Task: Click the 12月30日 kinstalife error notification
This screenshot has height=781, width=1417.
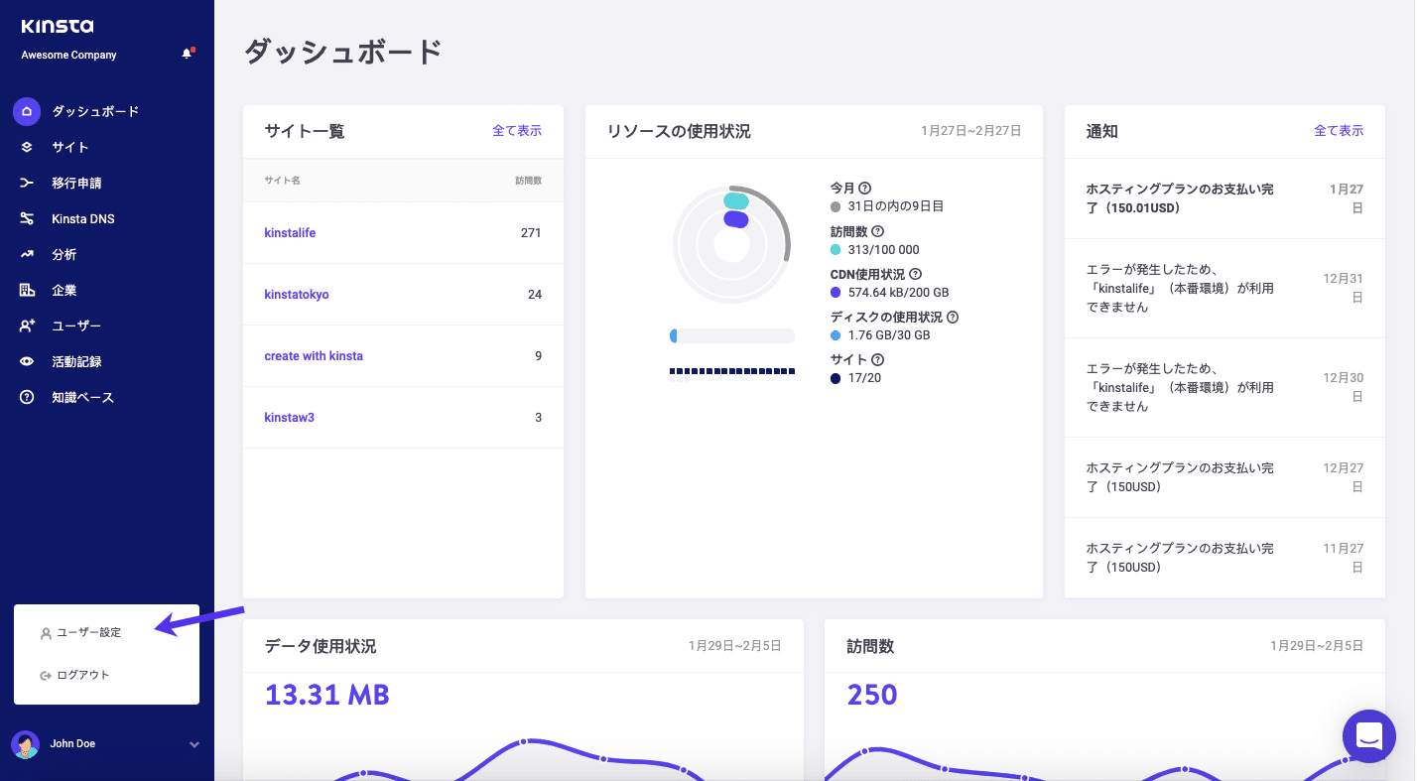Action: pyautogui.click(x=1224, y=387)
